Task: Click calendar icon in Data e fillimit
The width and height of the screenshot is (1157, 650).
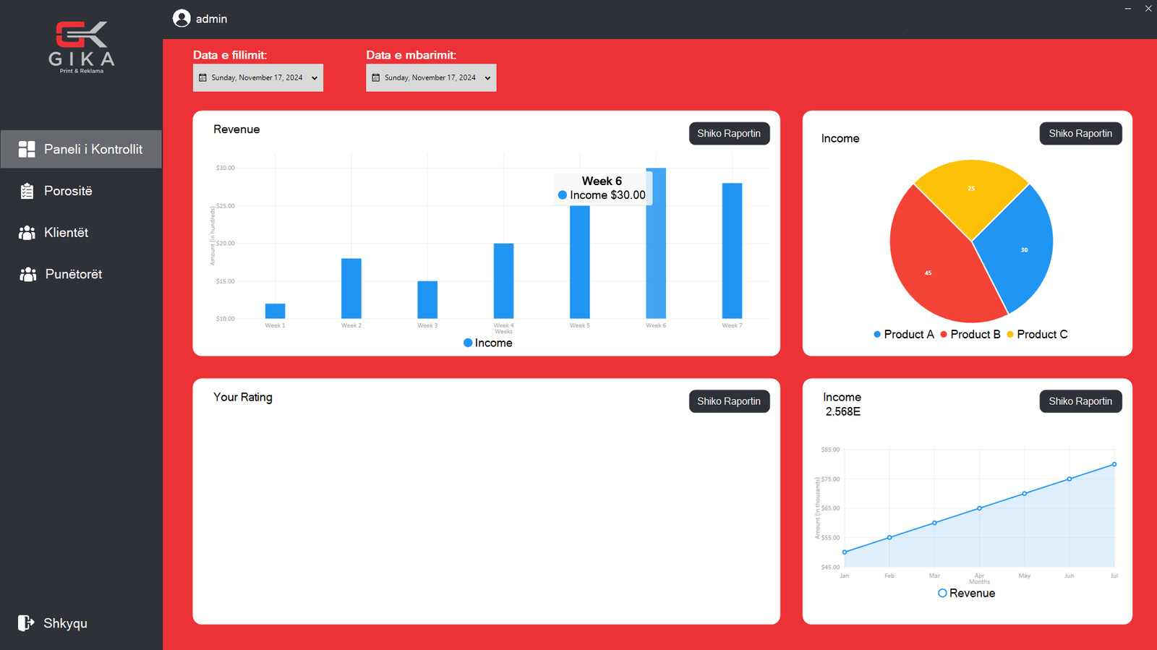Action: tap(203, 78)
